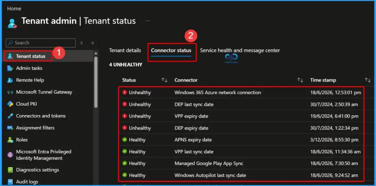Viewport: 376px width, 186px height.
Task: Open Tenant status in the sidebar
Action: click(31, 56)
